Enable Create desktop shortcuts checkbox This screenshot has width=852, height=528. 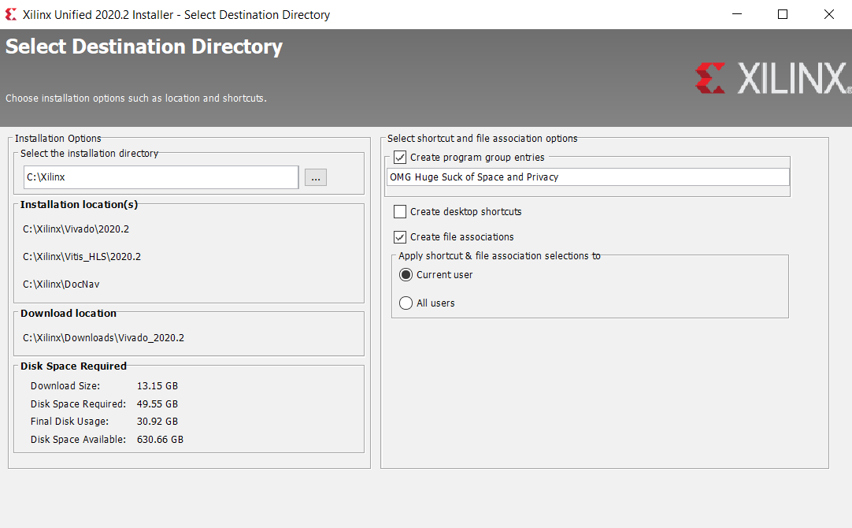pyautogui.click(x=400, y=211)
